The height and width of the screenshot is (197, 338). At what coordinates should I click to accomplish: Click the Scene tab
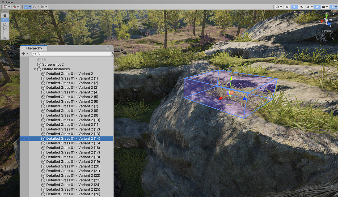click(x=9, y=2)
